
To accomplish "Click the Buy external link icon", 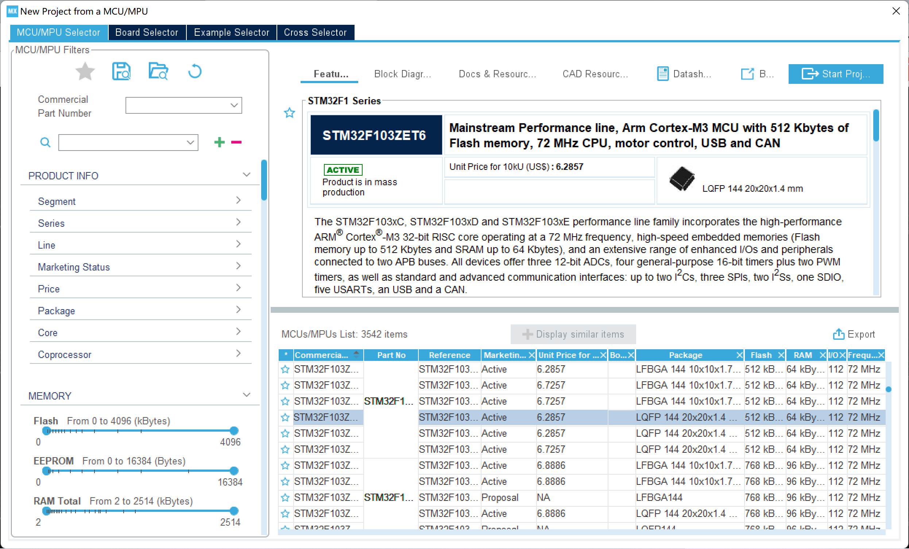I will pos(747,74).
